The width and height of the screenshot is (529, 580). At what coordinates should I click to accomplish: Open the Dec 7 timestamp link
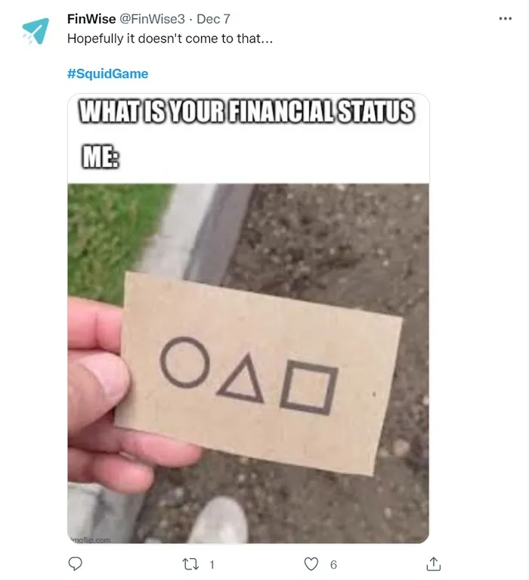pos(213,19)
